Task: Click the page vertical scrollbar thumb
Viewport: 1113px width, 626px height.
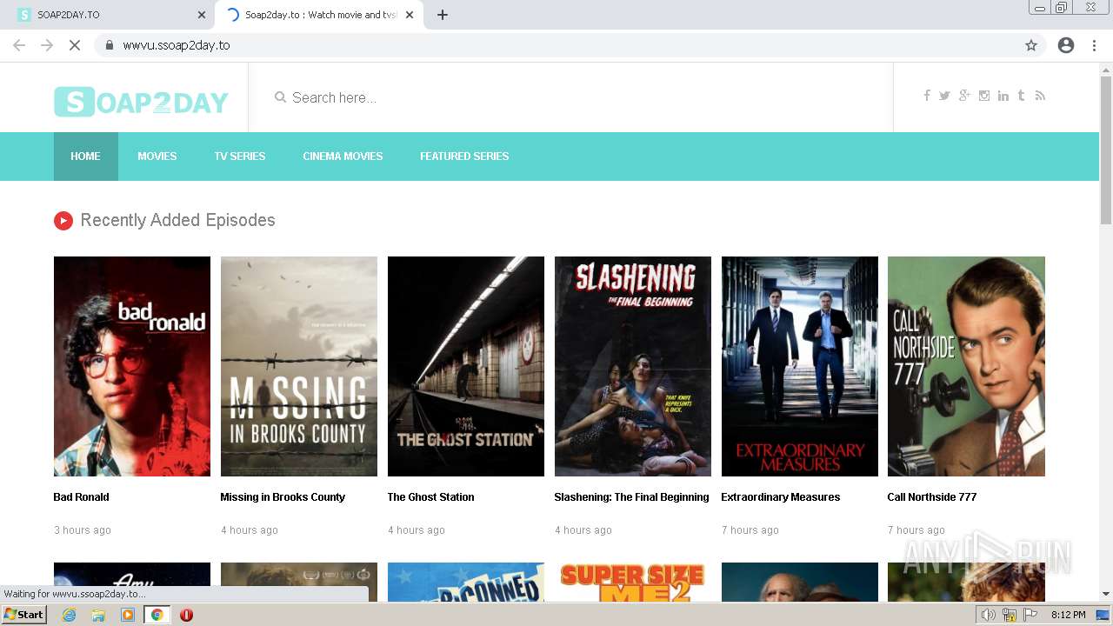Action: 1106,150
